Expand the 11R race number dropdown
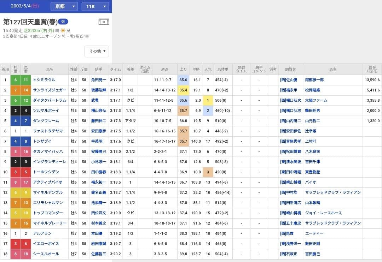This screenshot has width=382, height=262. tap(95, 6)
